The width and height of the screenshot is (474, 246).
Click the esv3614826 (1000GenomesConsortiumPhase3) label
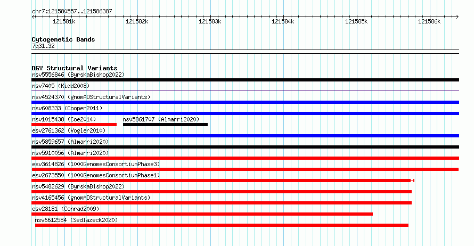(96, 164)
